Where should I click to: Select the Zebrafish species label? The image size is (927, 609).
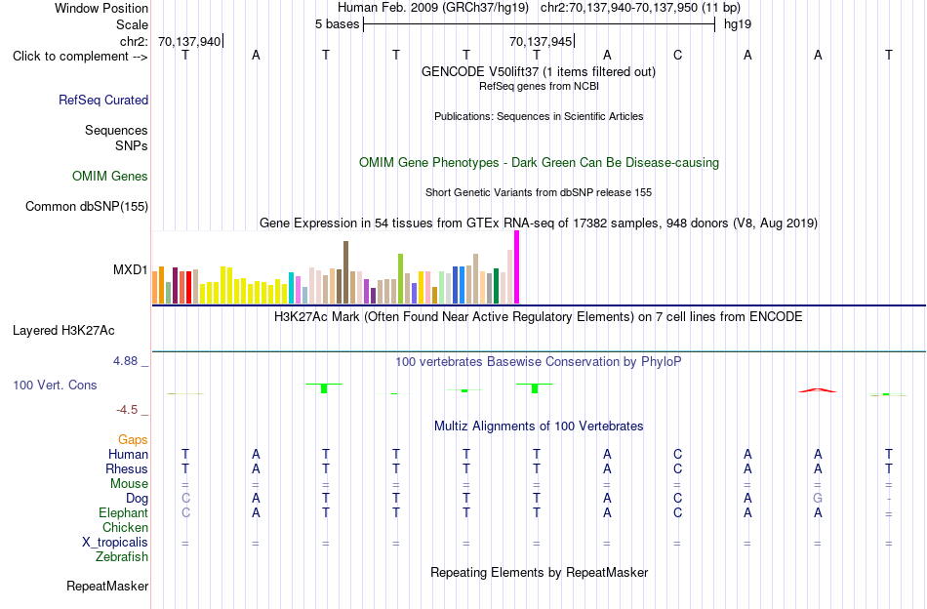[122, 557]
